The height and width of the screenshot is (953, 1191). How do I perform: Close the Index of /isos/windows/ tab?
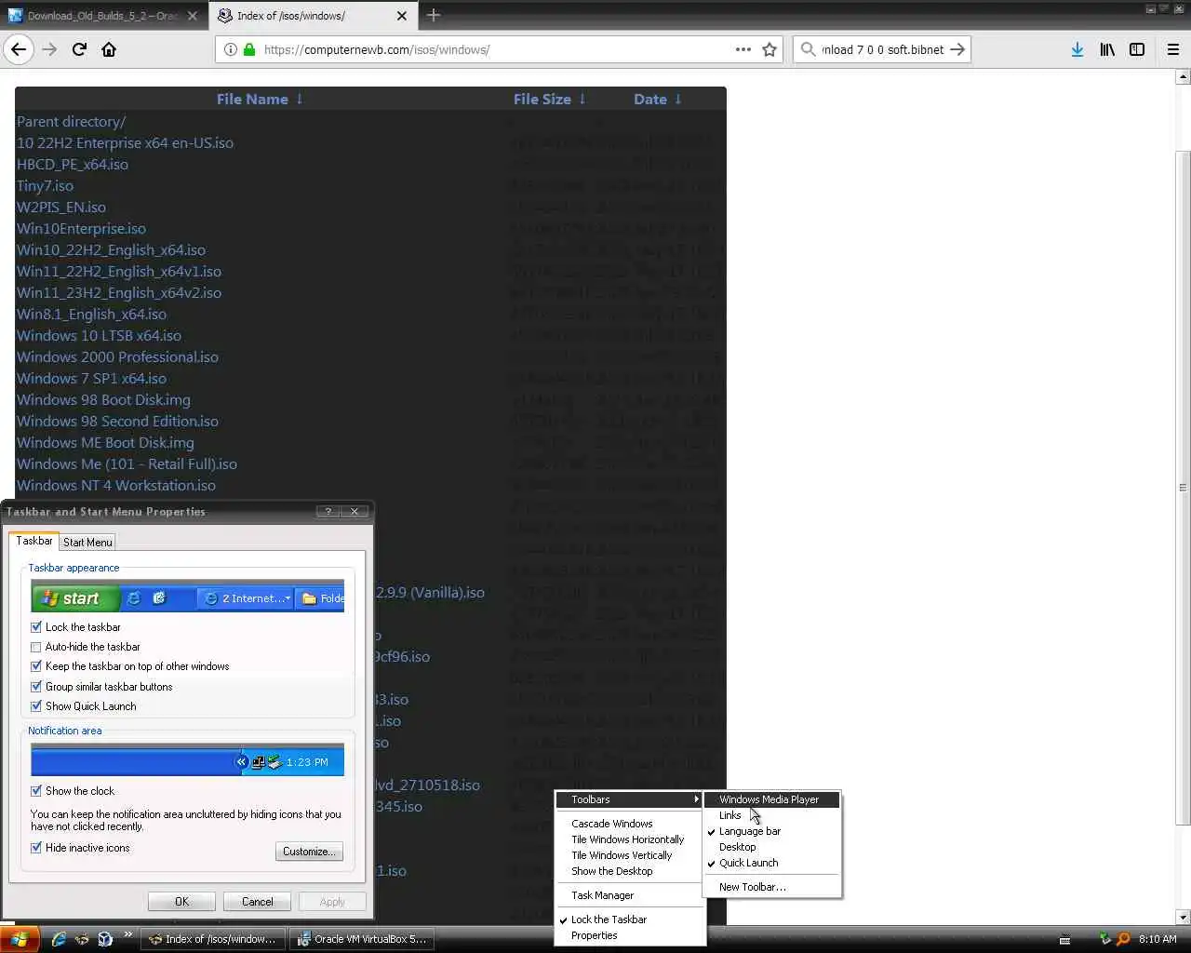(x=402, y=16)
